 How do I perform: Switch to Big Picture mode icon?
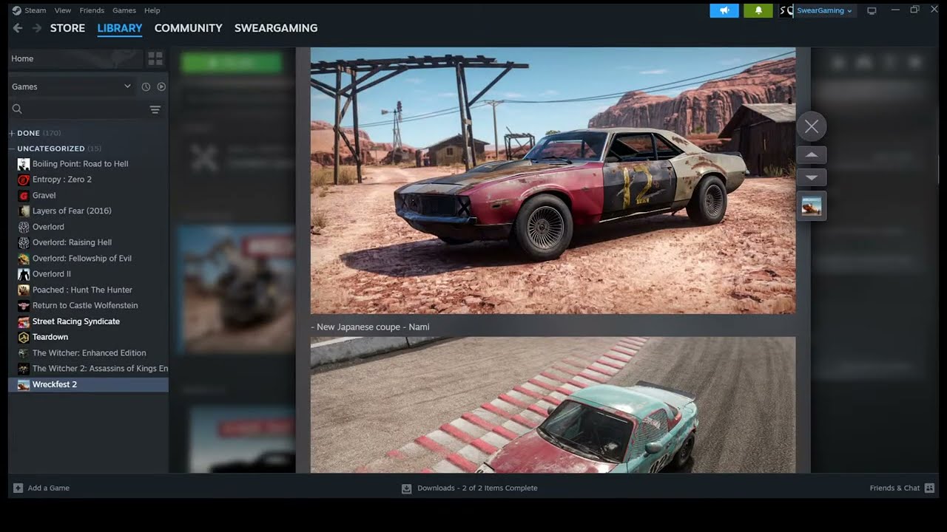coord(872,10)
